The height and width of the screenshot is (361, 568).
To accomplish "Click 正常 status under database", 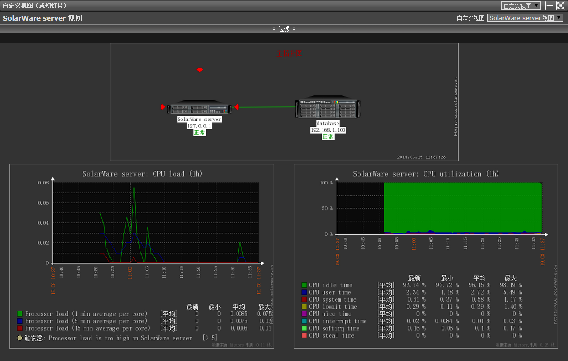I will (x=328, y=137).
